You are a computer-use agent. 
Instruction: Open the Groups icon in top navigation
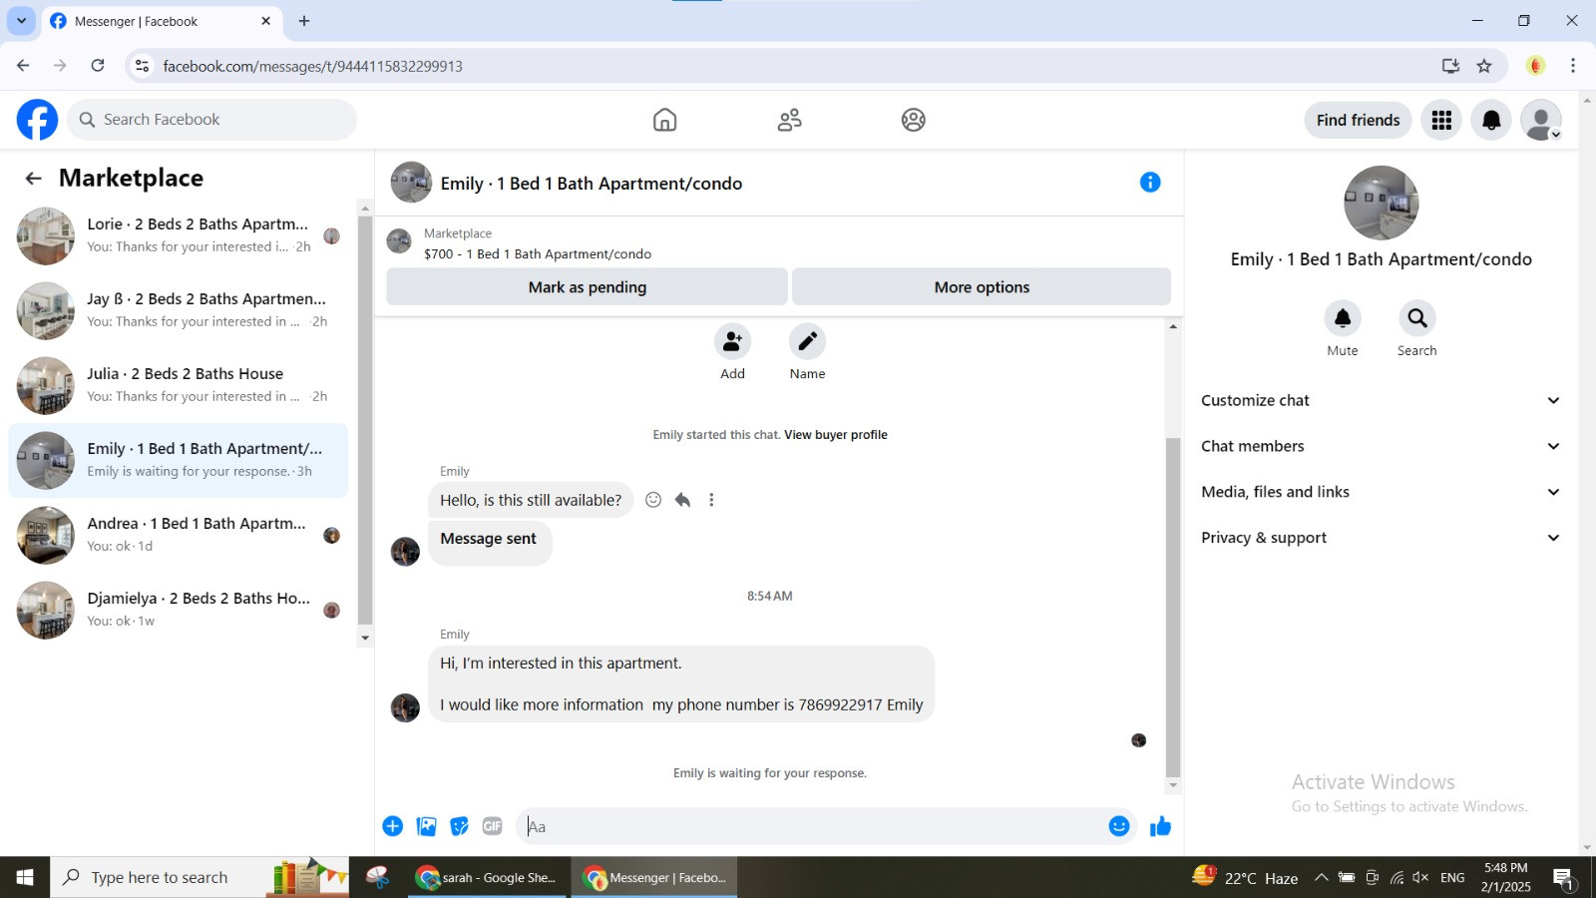click(913, 120)
